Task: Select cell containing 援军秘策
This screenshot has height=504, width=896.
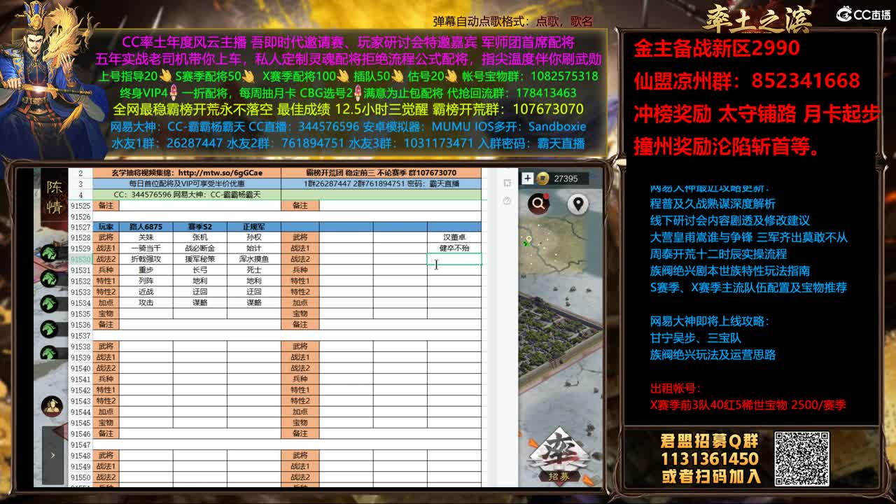Action: click(x=199, y=259)
